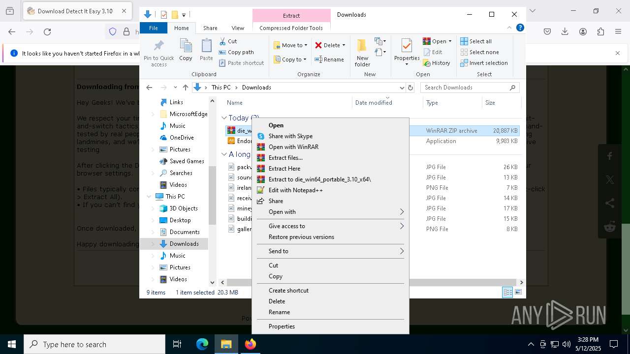Open the Move to dropdown

pos(290,45)
